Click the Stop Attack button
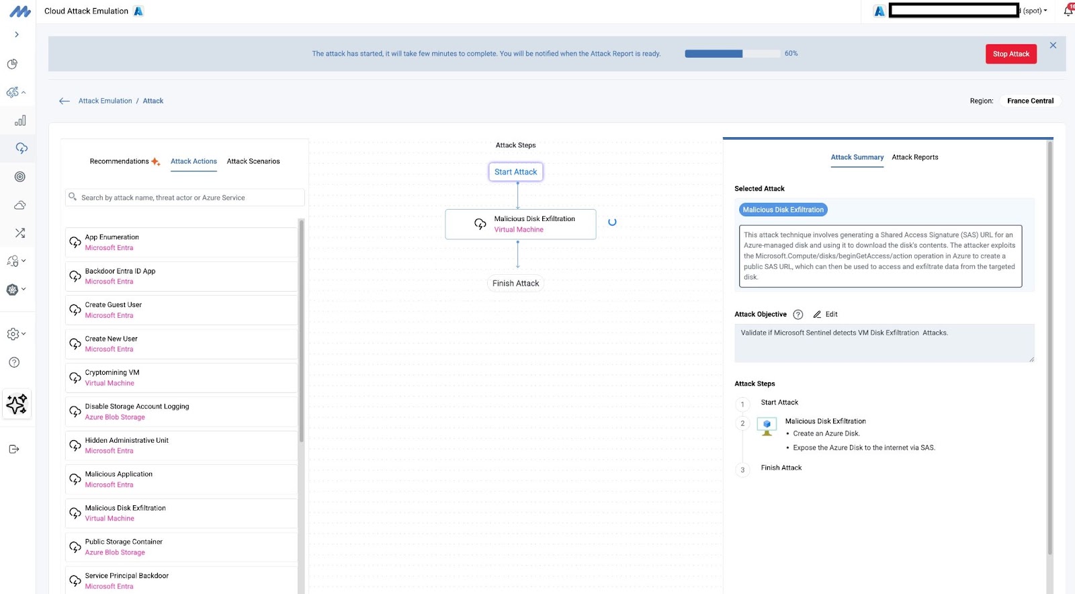1075x594 pixels. [x=1011, y=54]
